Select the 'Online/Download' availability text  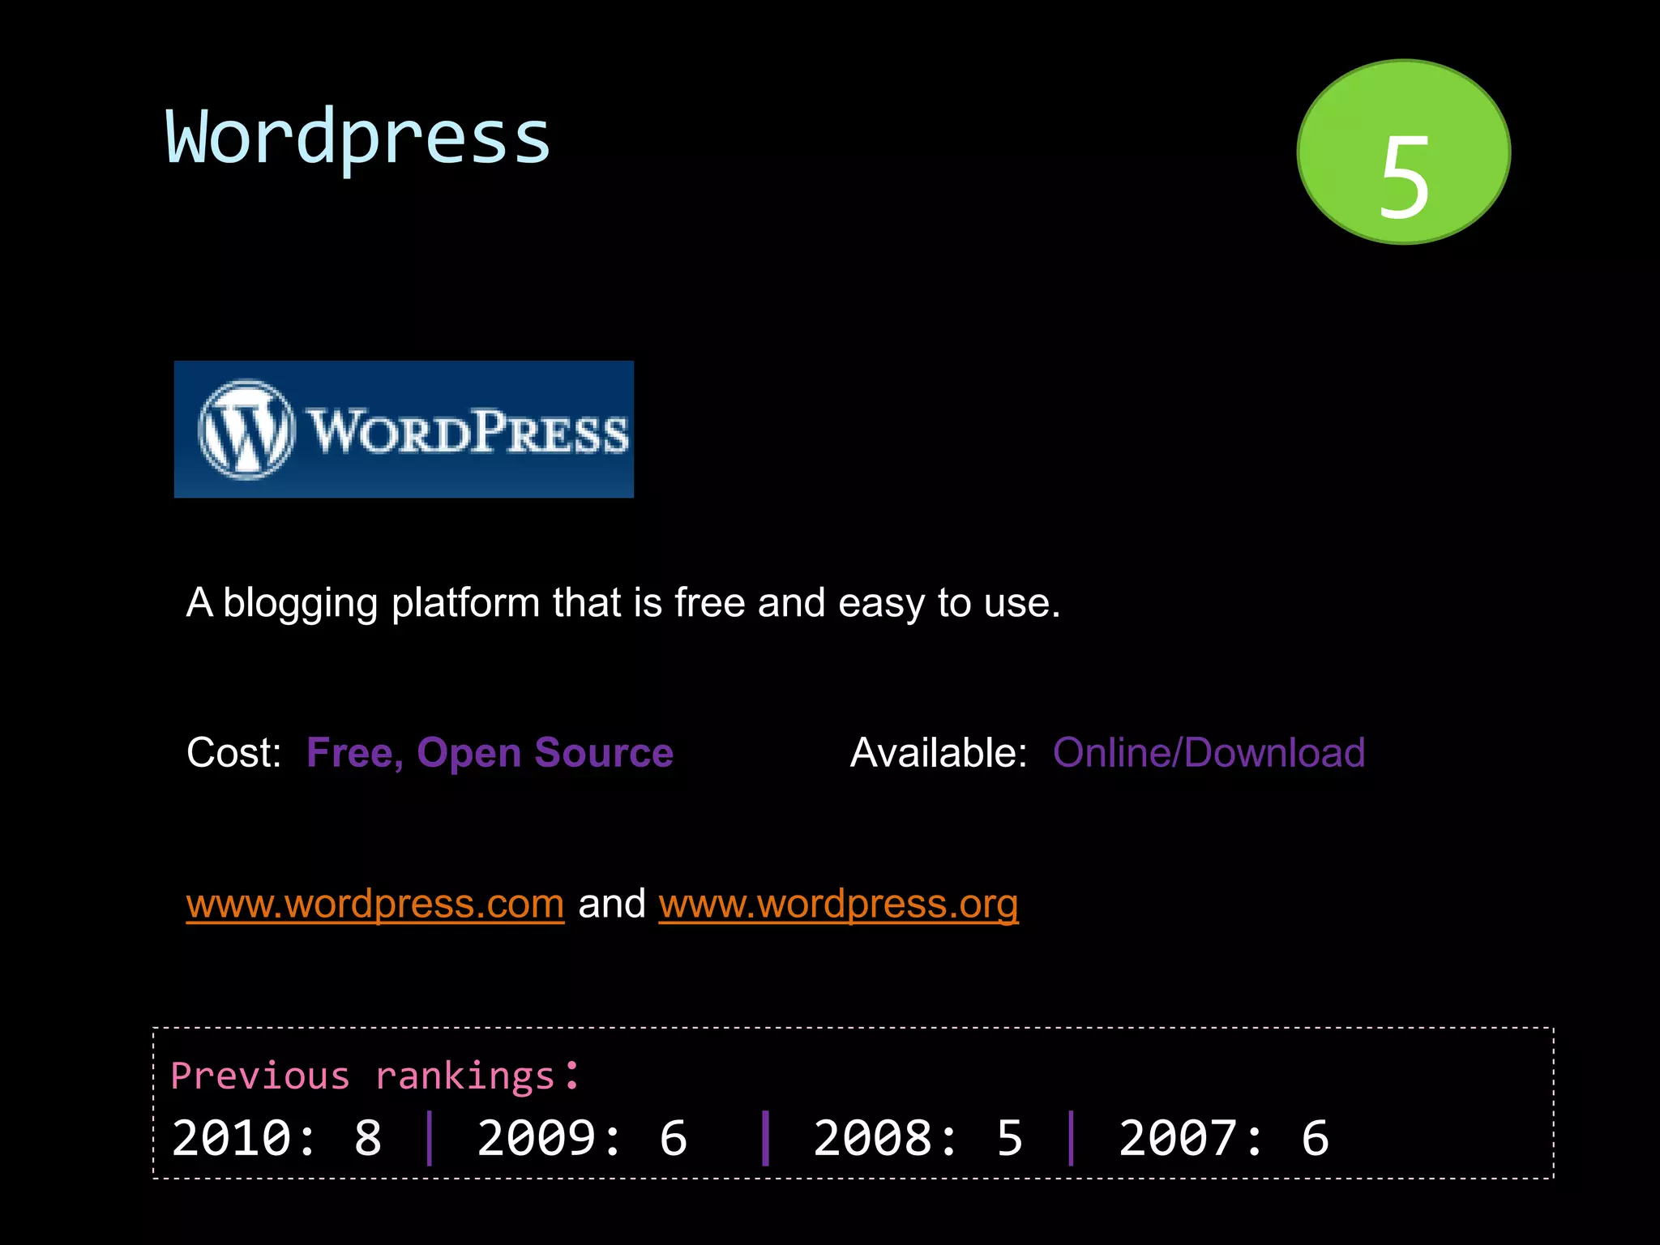coord(1209,752)
